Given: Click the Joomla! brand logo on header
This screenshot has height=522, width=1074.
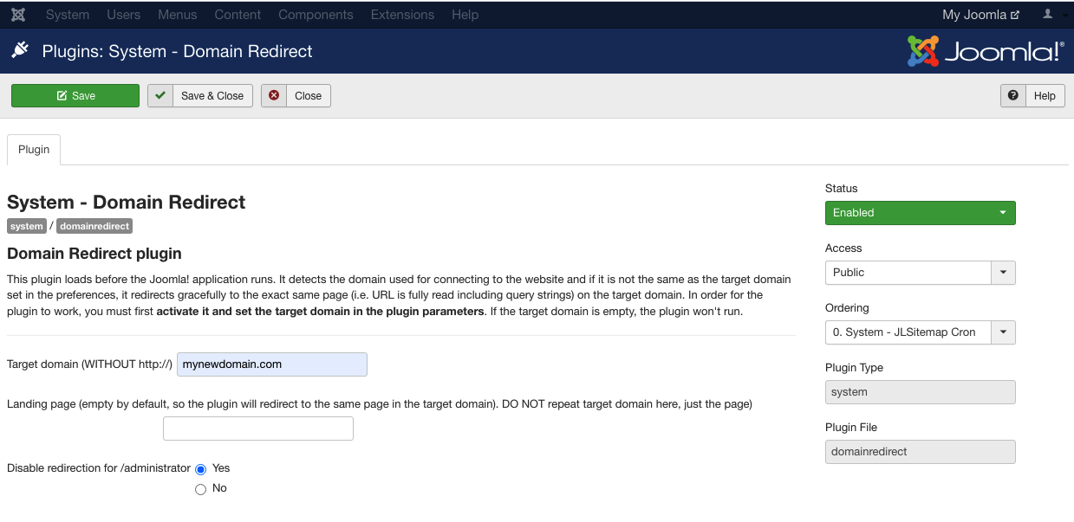Looking at the screenshot, I should (x=985, y=51).
